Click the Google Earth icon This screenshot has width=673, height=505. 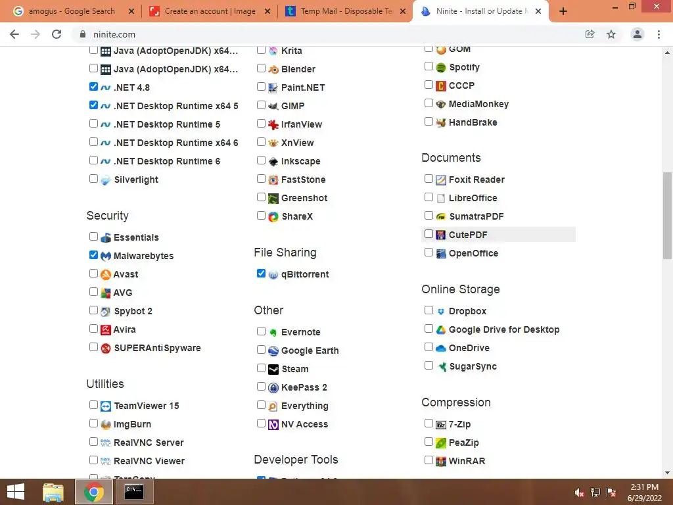pos(273,351)
